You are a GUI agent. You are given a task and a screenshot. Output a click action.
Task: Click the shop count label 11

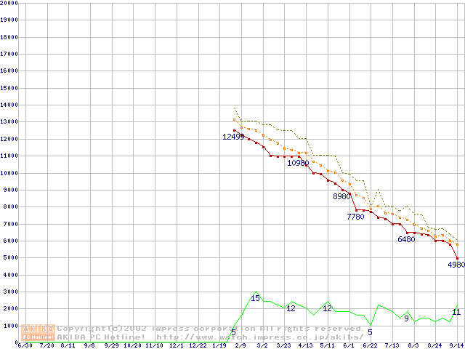tap(456, 312)
